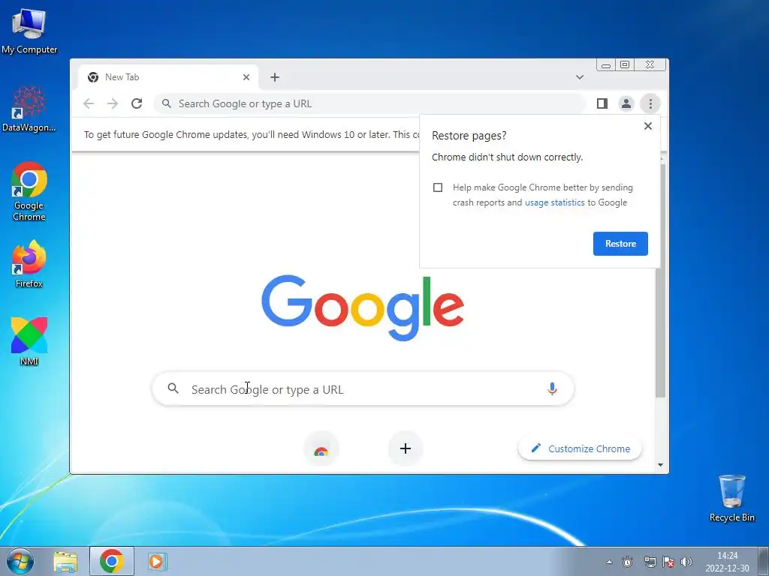Select the Recycle Bin icon
The image size is (769, 576).
point(731,498)
